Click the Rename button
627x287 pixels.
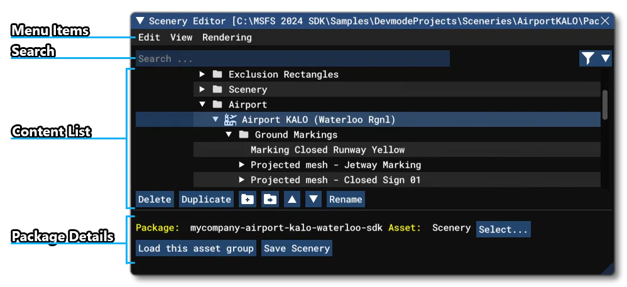pos(346,199)
